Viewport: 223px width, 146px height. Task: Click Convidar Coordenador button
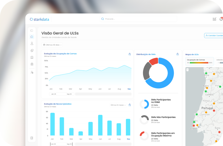(214, 35)
